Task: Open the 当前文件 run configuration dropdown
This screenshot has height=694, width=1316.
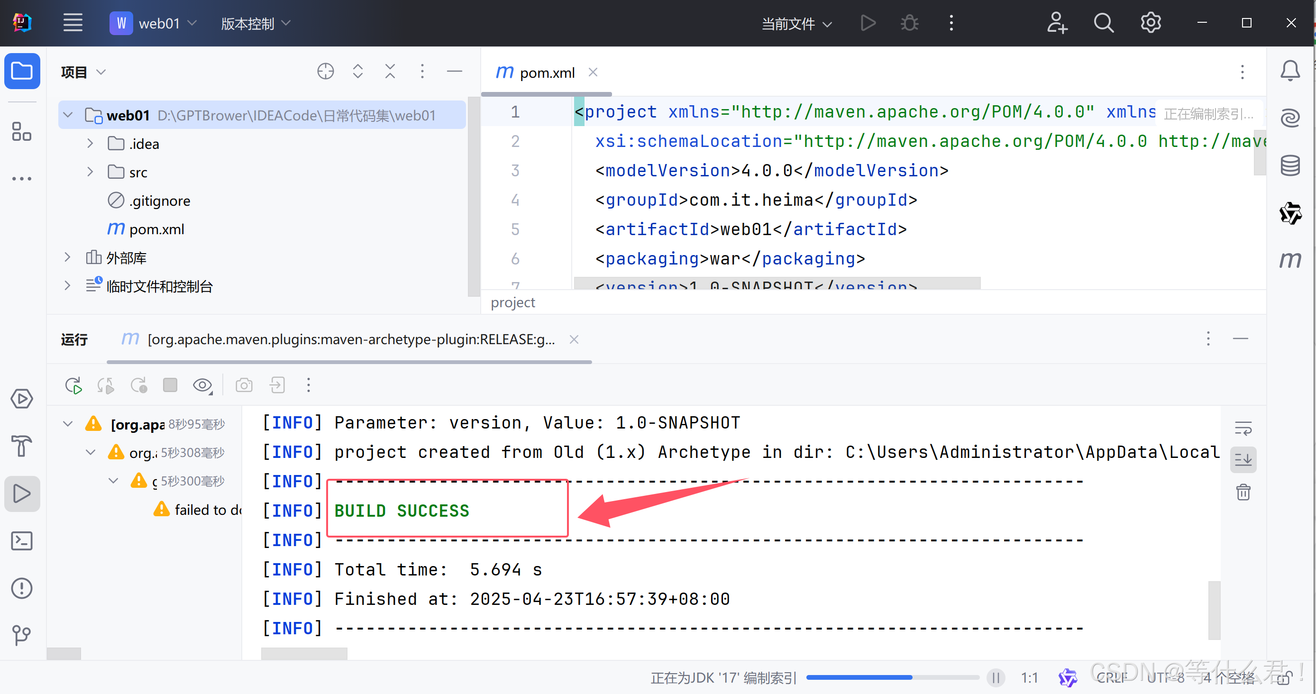Action: tap(796, 24)
